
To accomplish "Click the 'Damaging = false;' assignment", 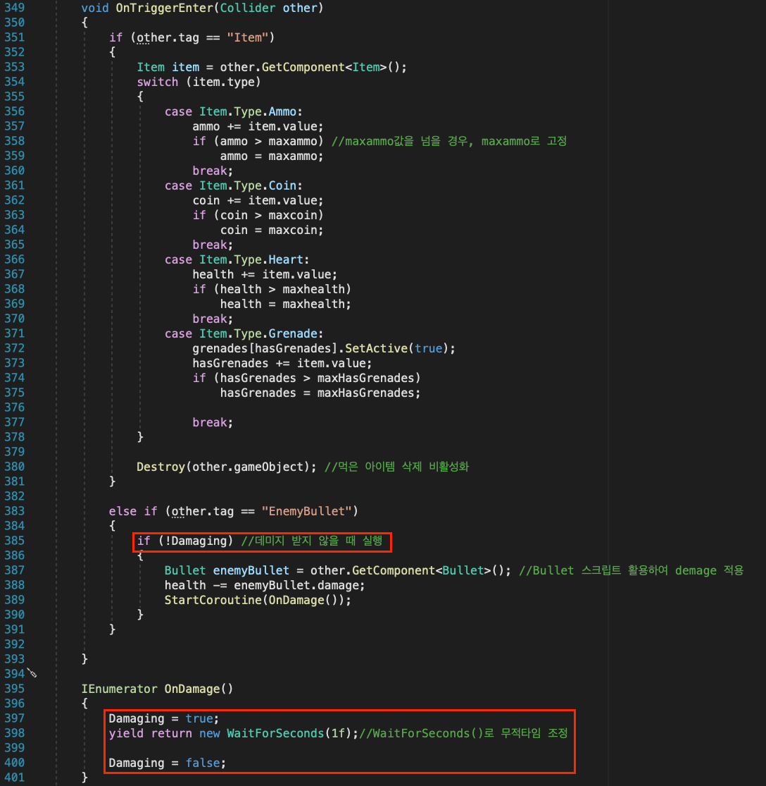I will [x=168, y=763].
